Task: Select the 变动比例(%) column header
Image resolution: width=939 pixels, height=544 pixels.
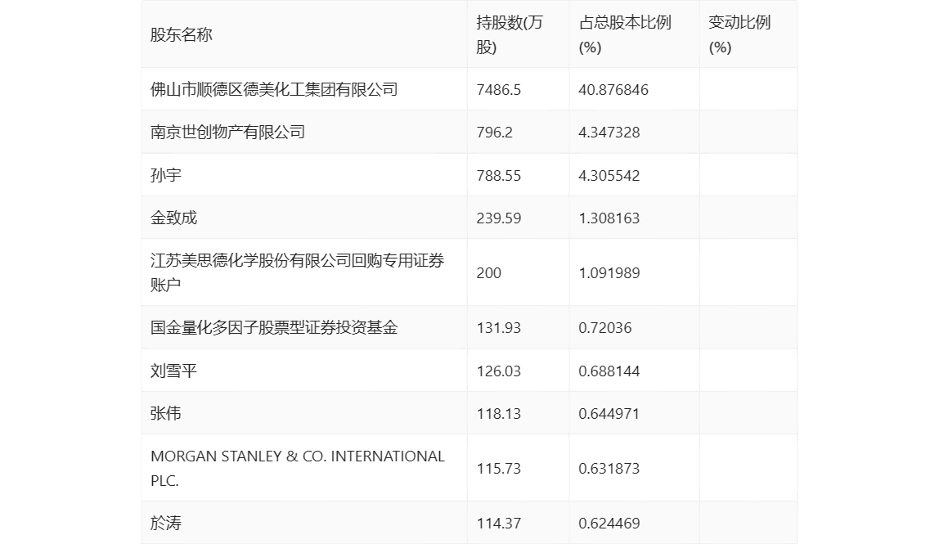Action: [739, 34]
